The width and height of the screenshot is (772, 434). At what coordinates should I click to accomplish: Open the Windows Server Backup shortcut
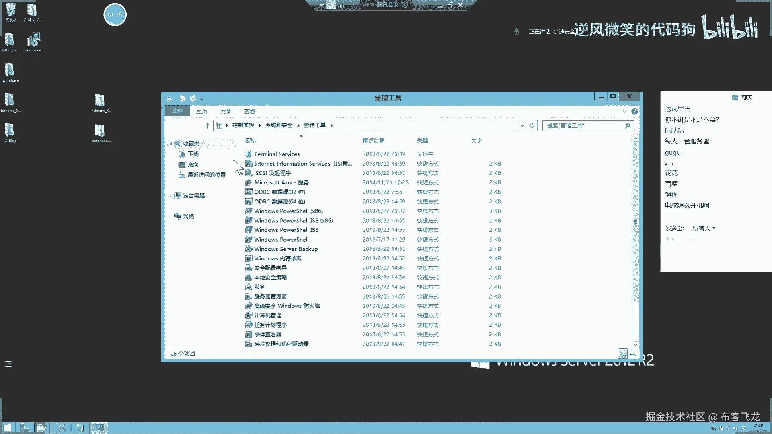pos(285,249)
